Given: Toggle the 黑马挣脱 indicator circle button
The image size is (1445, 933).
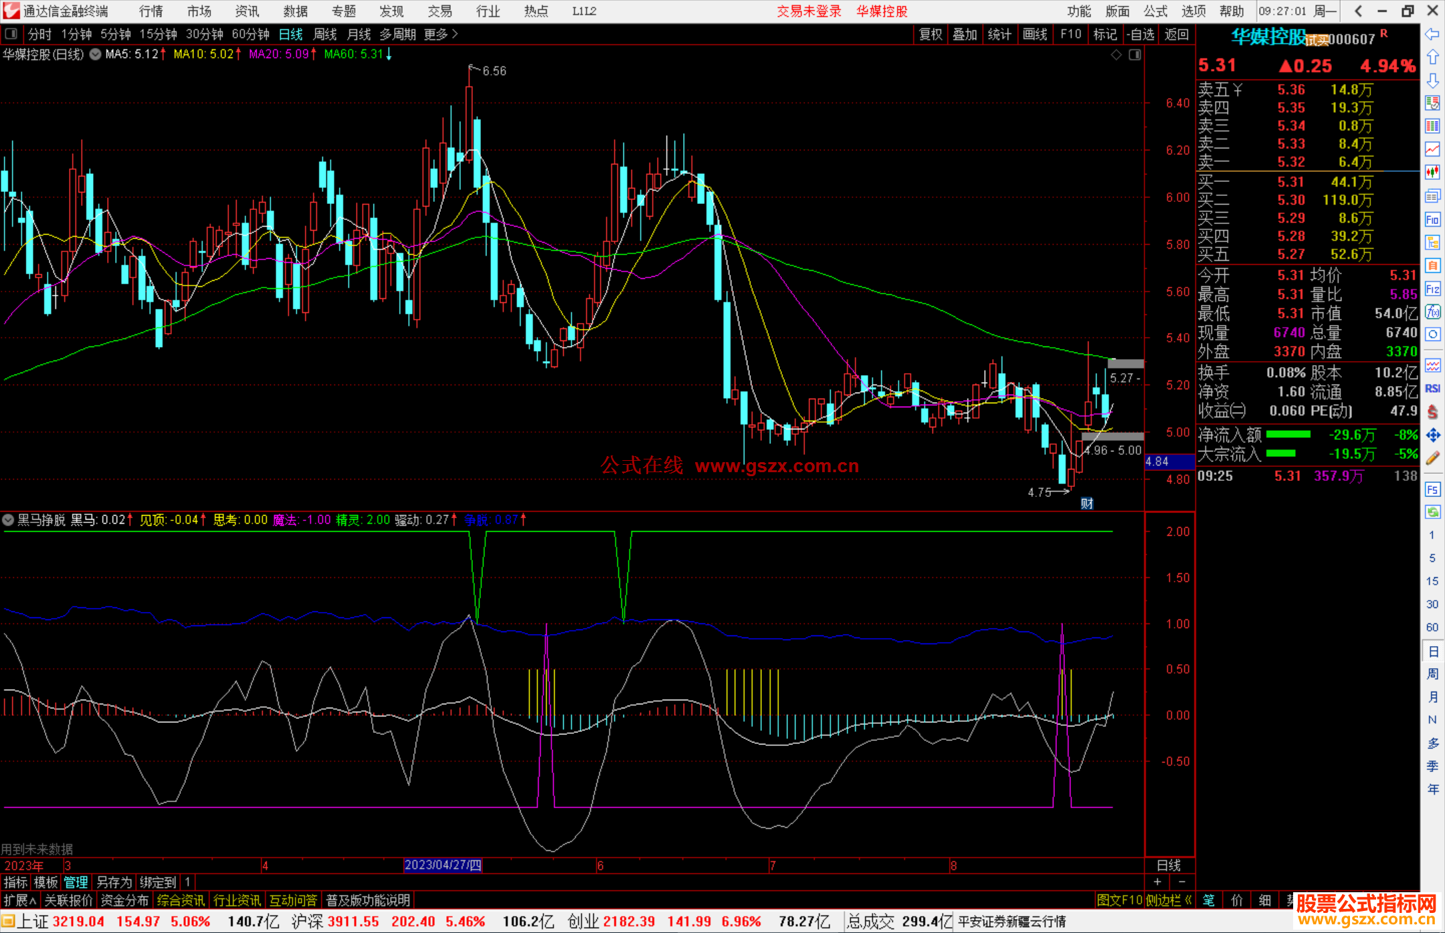Looking at the screenshot, I should point(8,520).
